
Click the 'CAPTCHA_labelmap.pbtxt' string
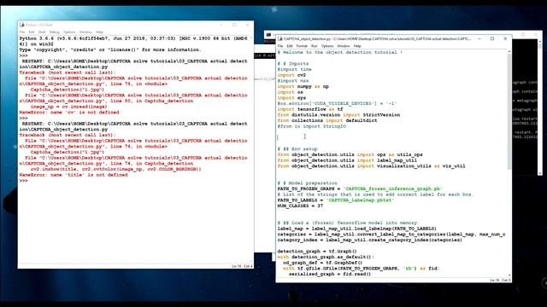[360, 200]
